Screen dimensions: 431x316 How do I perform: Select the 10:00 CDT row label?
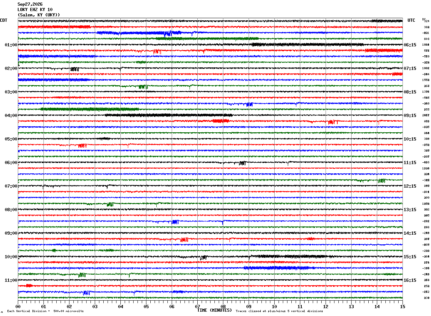click(11, 256)
